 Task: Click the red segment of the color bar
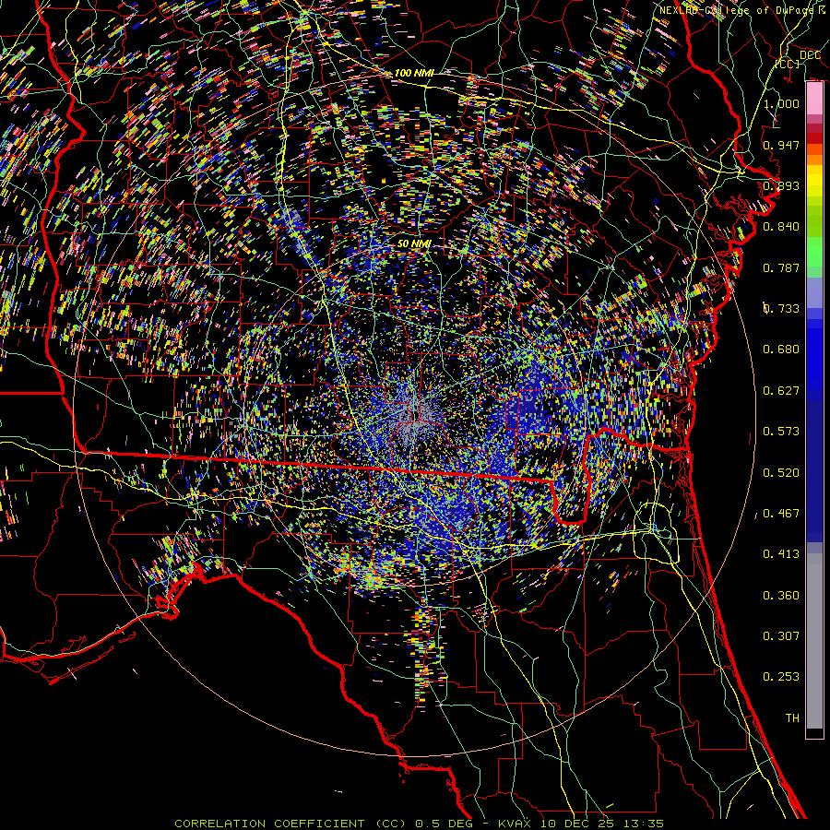[x=814, y=137]
